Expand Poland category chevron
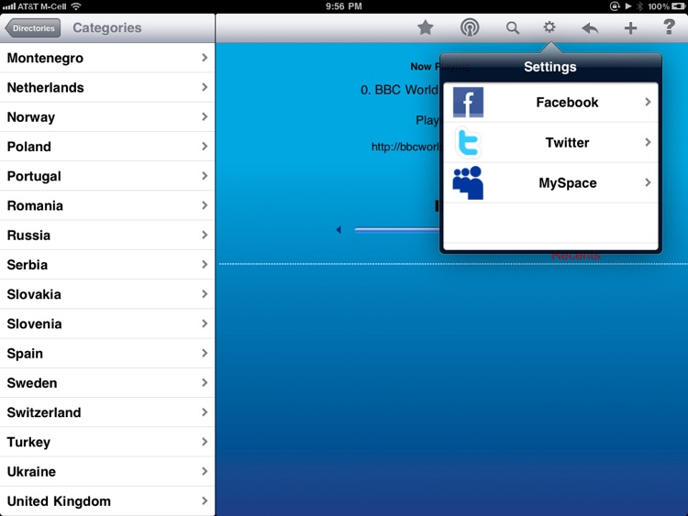The image size is (688, 516). click(x=205, y=147)
